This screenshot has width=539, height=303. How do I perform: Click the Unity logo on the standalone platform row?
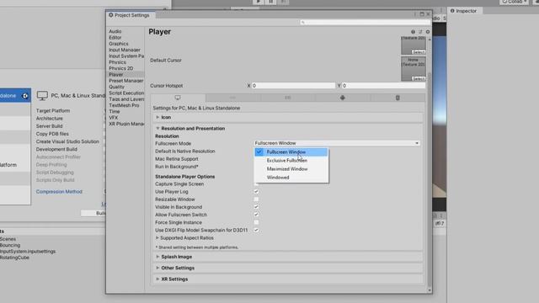point(25,96)
